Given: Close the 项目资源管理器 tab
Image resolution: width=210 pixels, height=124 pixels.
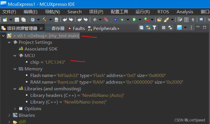Looking at the screenshot, I should [x=41, y=28].
